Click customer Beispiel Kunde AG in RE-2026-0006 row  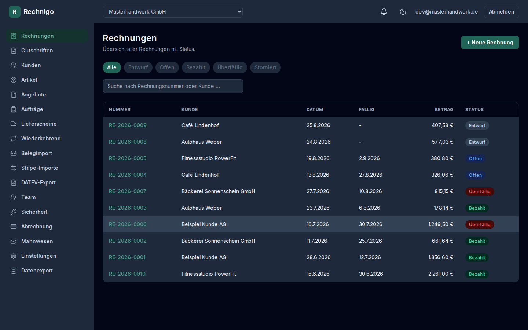point(204,224)
